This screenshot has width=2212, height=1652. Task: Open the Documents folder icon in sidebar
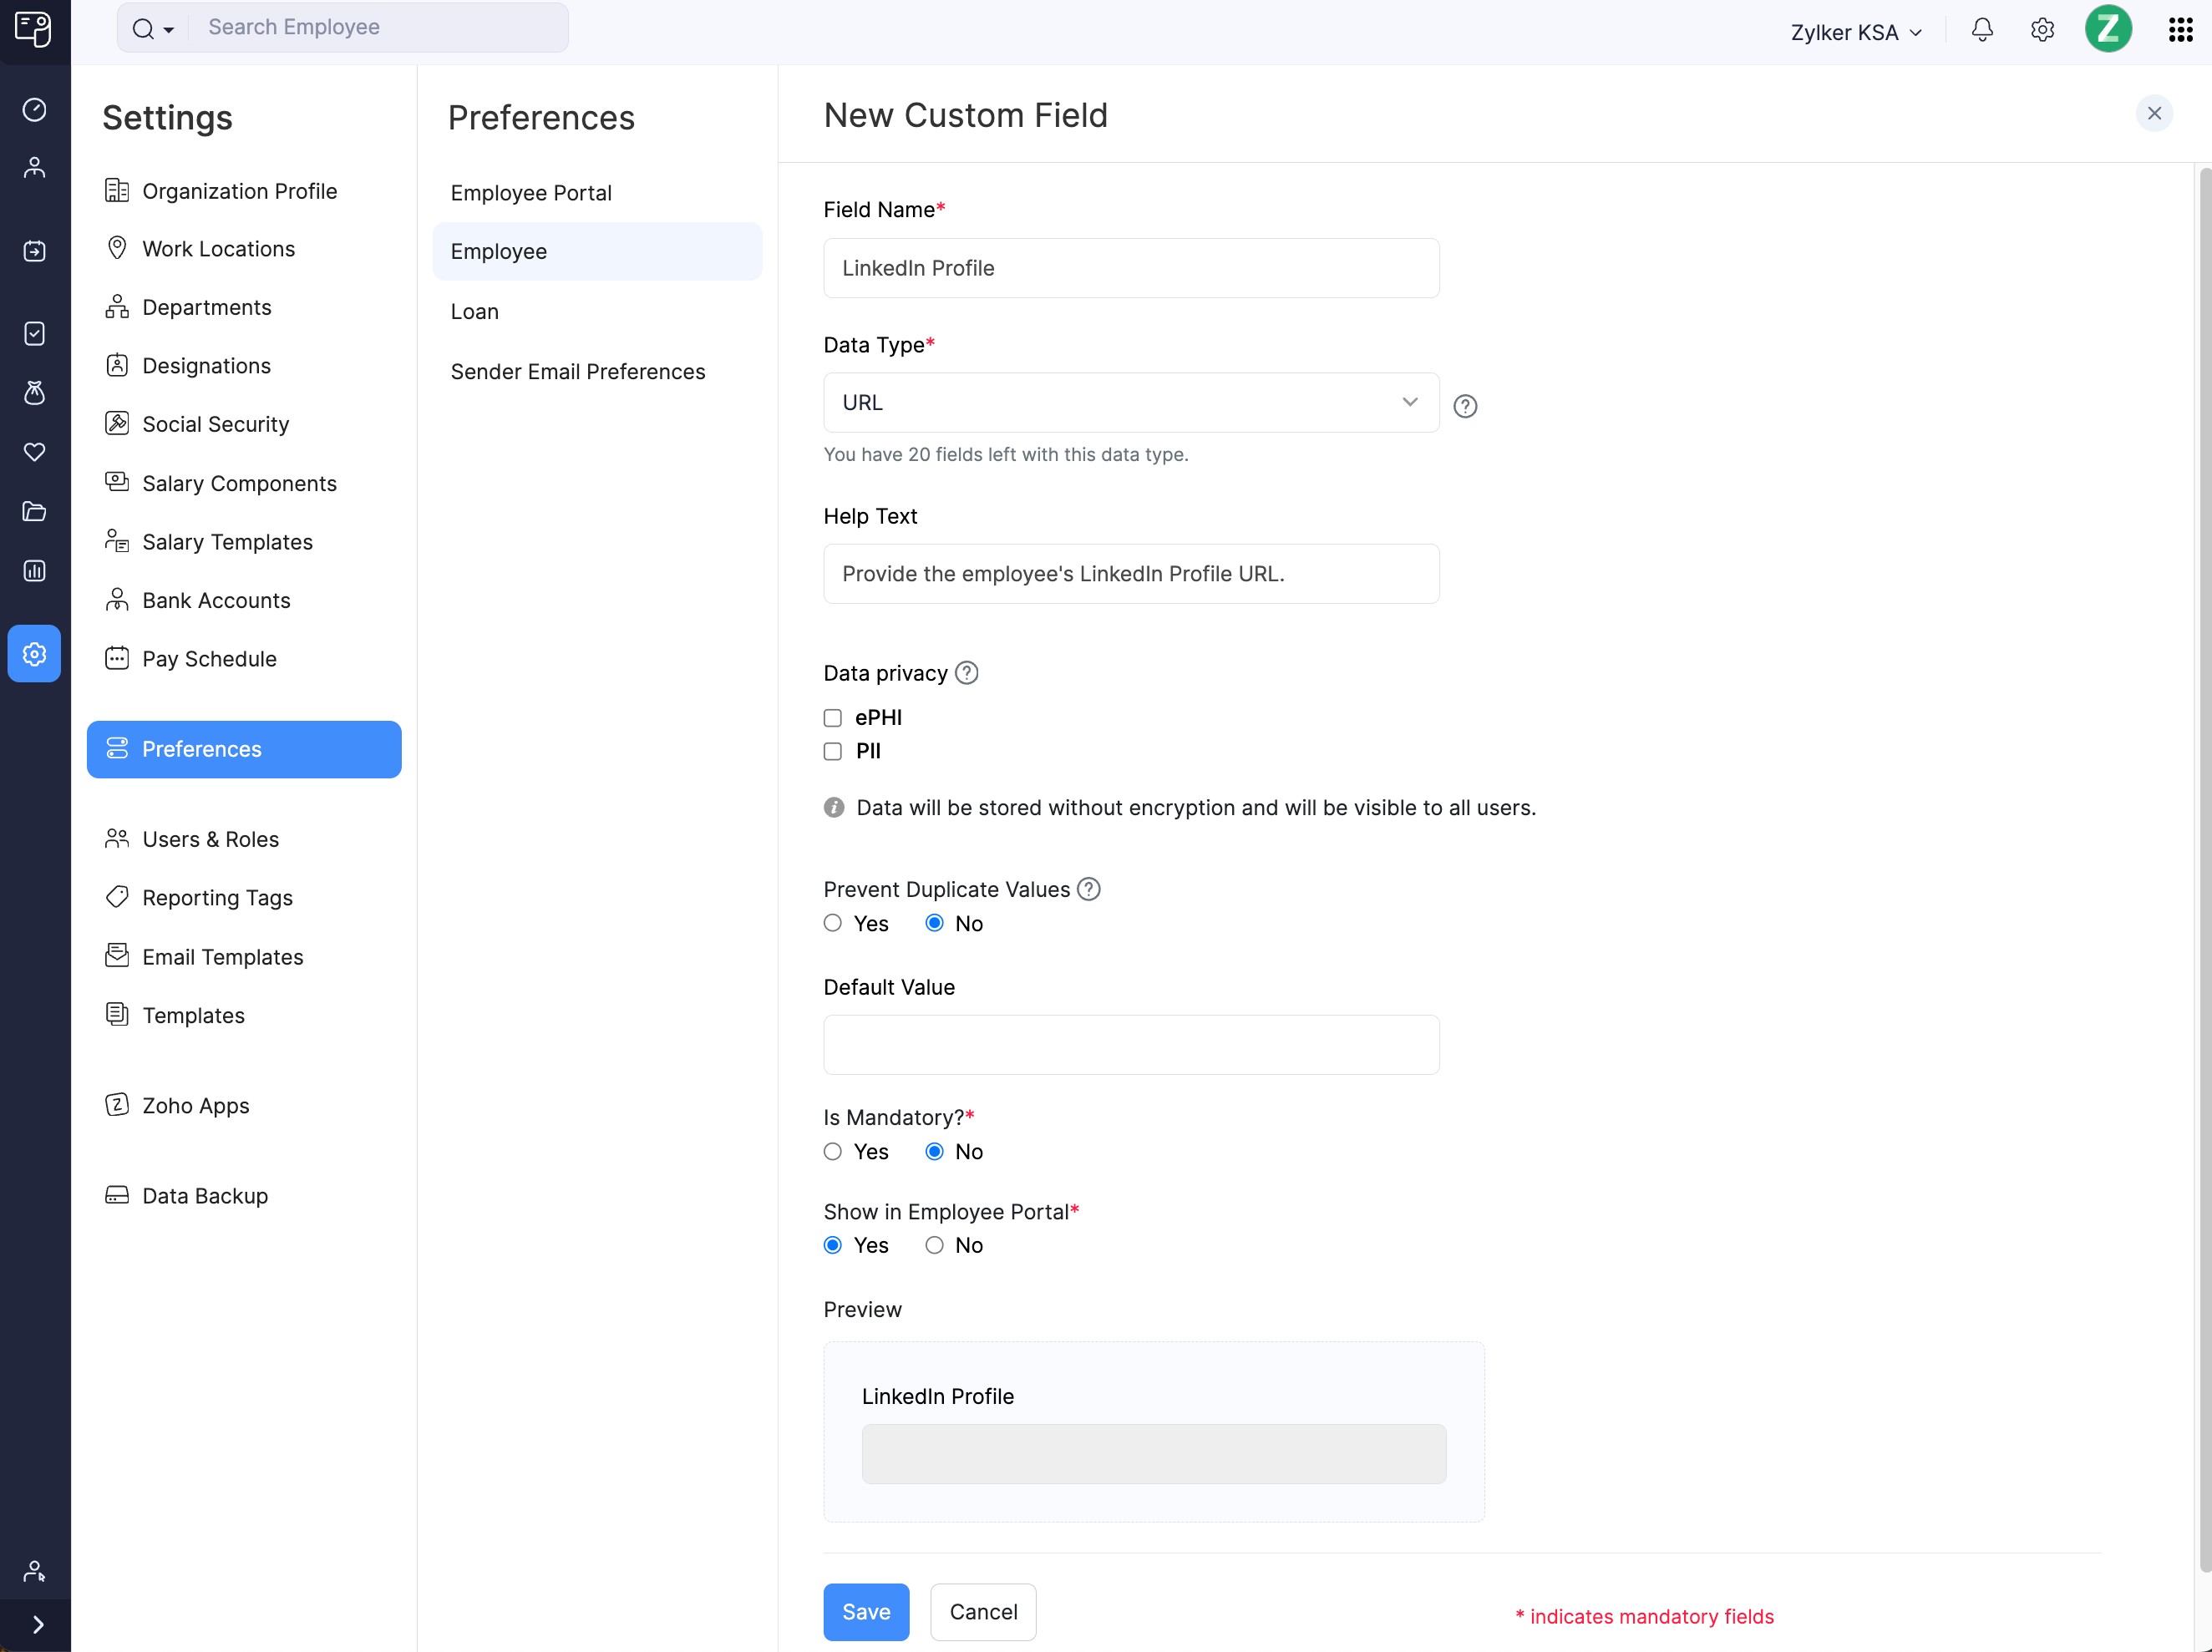pyautogui.click(x=34, y=511)
